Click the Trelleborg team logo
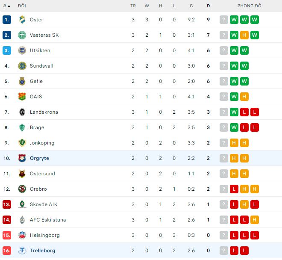282x260 pixels. coord(22,251)
